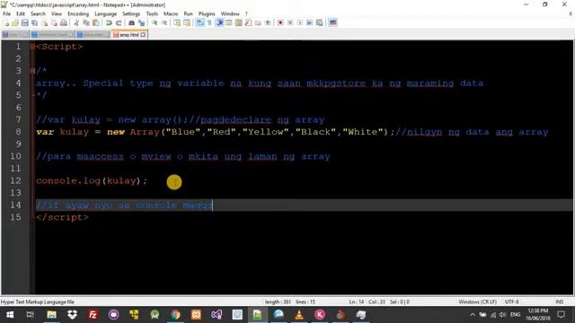Toggle Show All Characters pilcrow icon
Image resolution: width=575 pixels, height=323 pixels.
pos(209,22)
